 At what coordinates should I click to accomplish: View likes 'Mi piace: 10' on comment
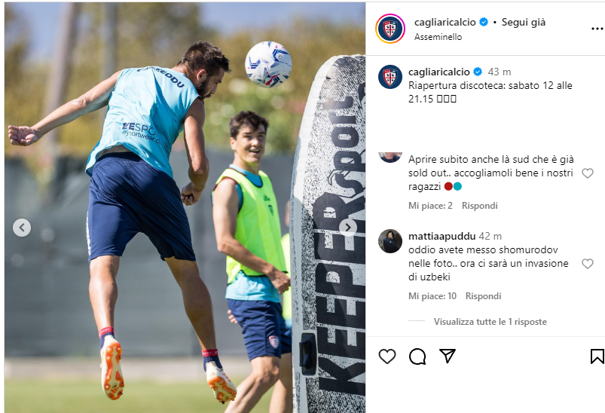(x=432, y=296)
